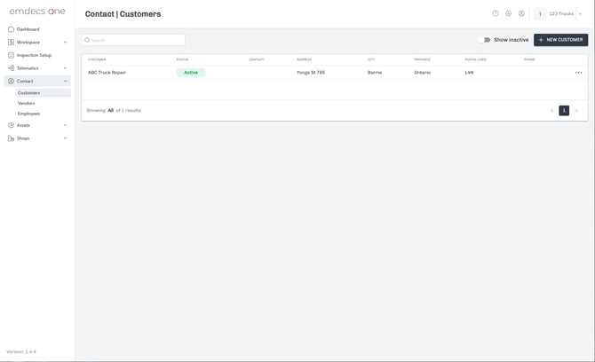Click the previous page arrow
The width and height of the screenshot is (595, 362).
551,111
